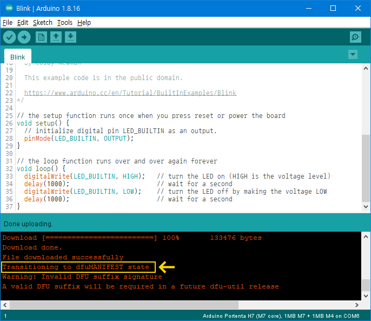371x321 pixels.
Task: Maximize the Arduino window
Action: pyautogui.click(x=333, y=8)
